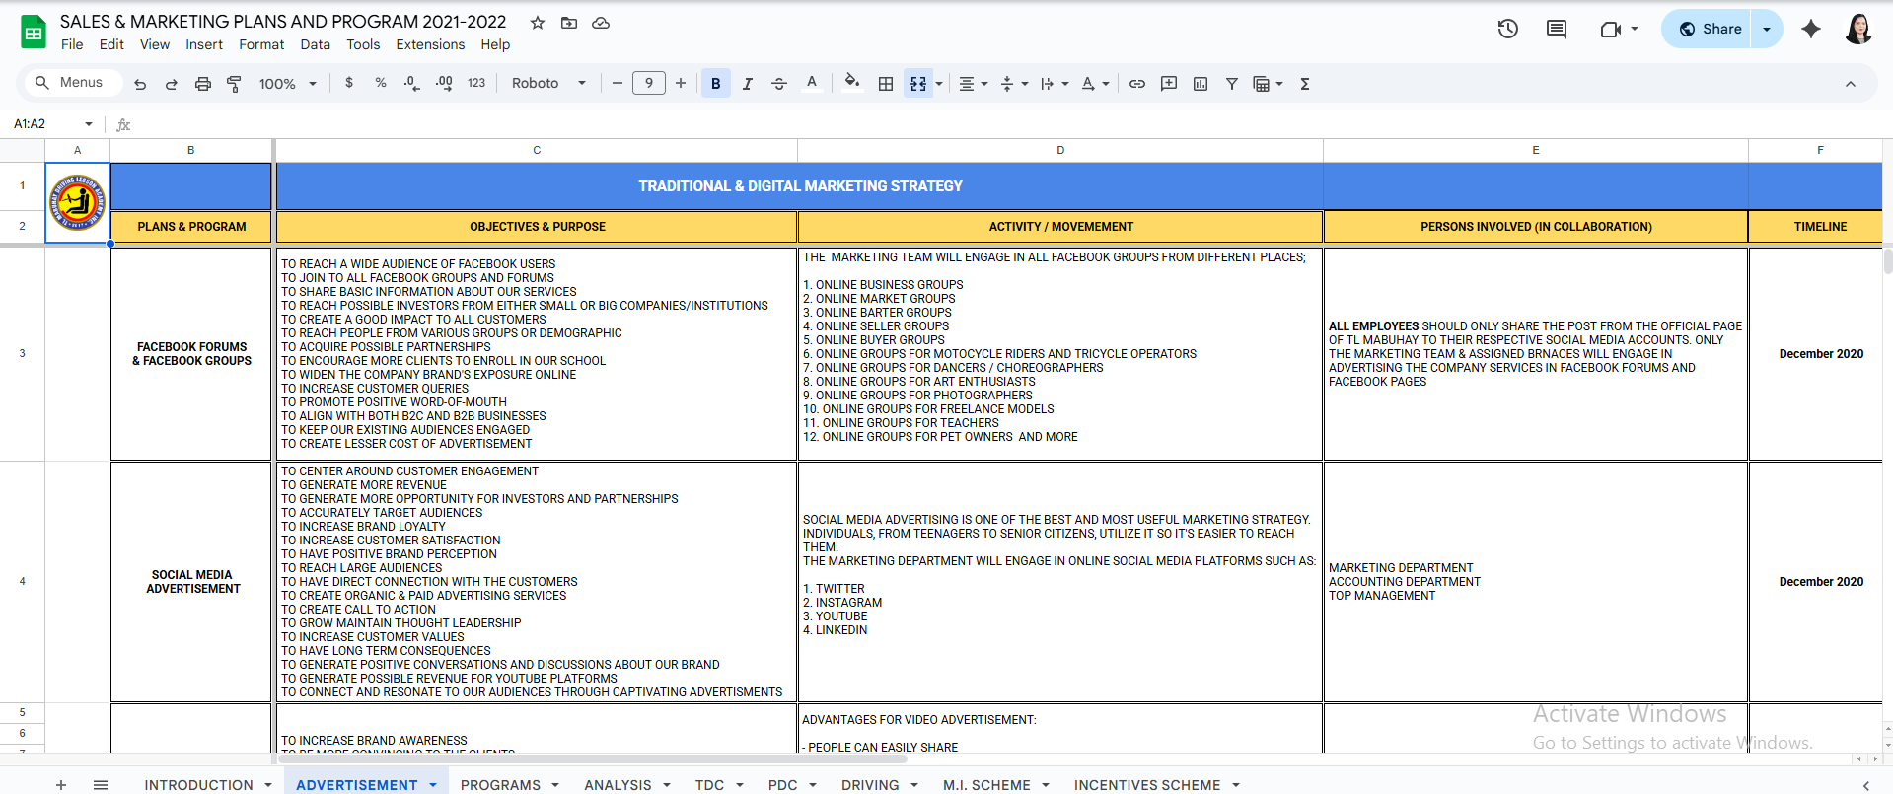This screenshot has width=1893, height=794.
Task: Select the paint format roller
Action: (234, 84)
